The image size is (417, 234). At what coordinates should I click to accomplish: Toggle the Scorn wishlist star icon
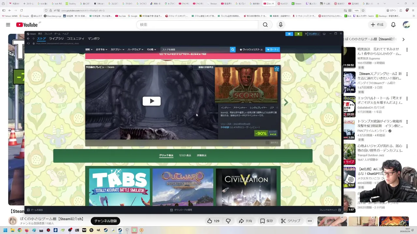click(x=277, y=69)
